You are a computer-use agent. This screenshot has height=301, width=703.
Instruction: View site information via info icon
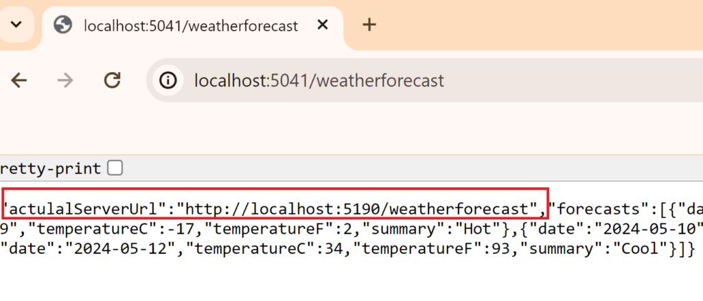(168, 81)
